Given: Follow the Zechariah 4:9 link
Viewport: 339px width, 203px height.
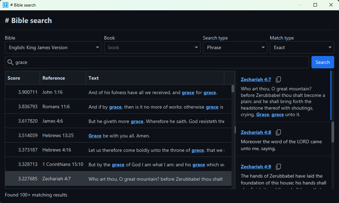Looking at the screenshot, I should point(256,167).
